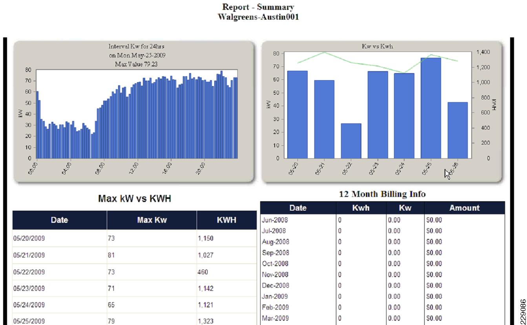Click the 05-25 bar in Kw vs Kwh chart

(x=430, y=108)
